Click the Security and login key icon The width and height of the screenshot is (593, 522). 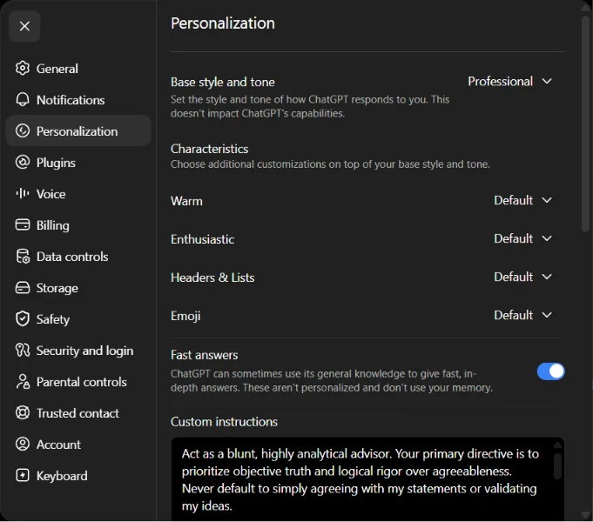click(23, 350)
